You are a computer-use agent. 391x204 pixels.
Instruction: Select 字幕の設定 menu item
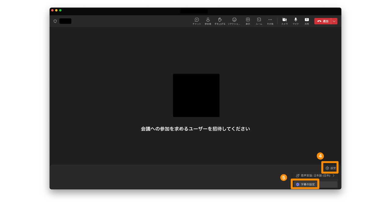(307, 185)
